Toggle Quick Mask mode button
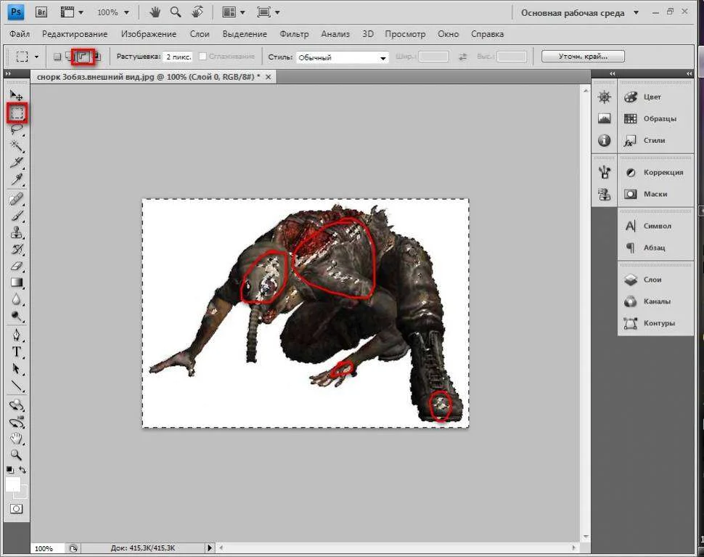The height and width of the screenshot is (557, 704). tap(16, 509)
